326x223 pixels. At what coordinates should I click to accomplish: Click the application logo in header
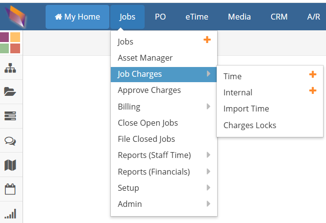coord(16,17)
